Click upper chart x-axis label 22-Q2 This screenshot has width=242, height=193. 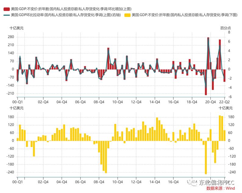[224, 102]
